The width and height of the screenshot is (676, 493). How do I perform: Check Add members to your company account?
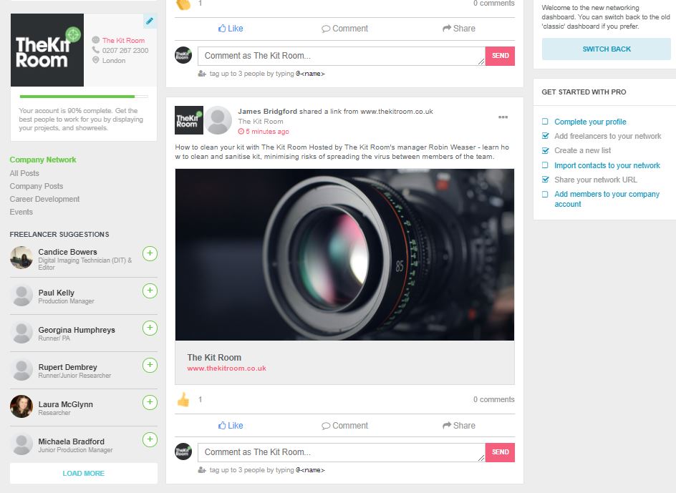pyautogui.click(x=546, y=194)
